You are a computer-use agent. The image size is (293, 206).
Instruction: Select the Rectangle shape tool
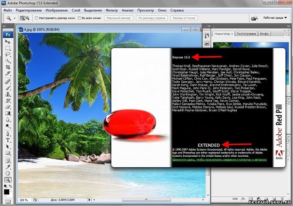(8, 153)
